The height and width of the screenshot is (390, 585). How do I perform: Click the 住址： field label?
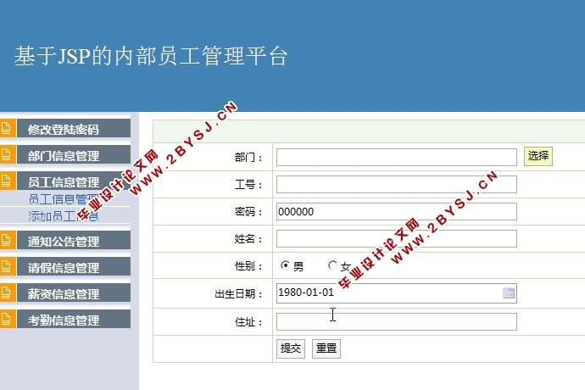coord(248,321)
